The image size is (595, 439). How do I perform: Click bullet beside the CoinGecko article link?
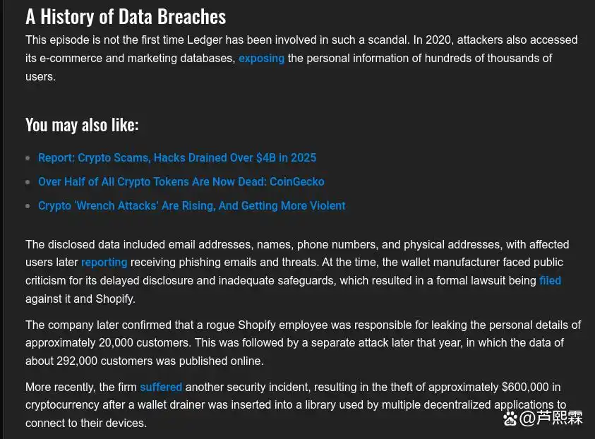(28, 182)
